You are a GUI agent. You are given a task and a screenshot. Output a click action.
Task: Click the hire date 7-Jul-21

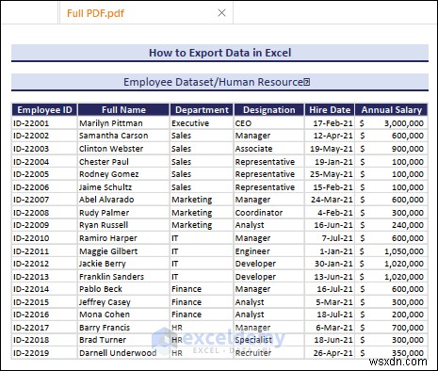pos(337,238)
